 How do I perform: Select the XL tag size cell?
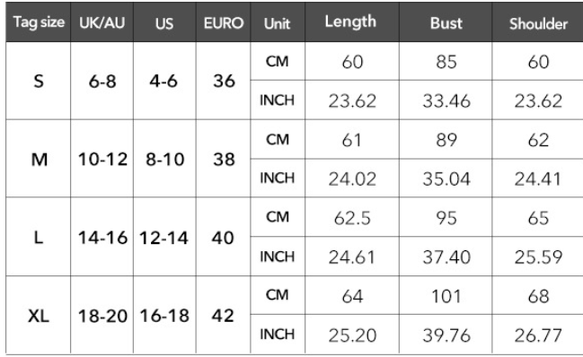[x=39, y=316]
